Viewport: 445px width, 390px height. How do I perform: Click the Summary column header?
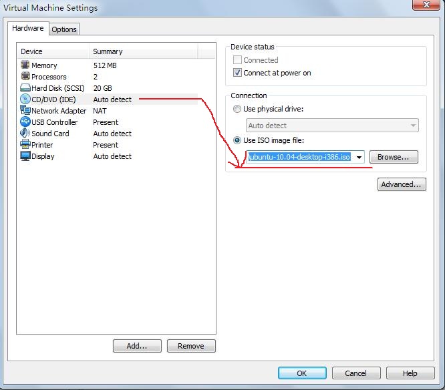point(143,51)
